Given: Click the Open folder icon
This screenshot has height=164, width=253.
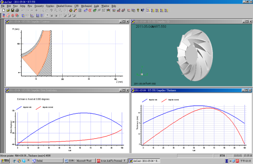Looking at the screenshot, I should [8, 11].
